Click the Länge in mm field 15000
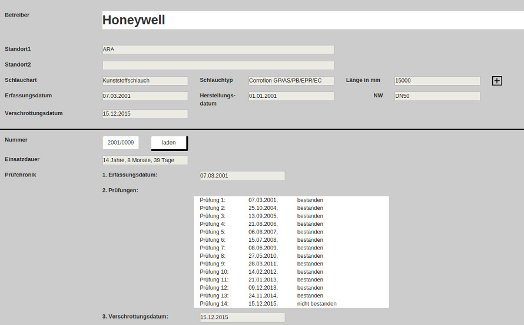The image size is (524, 325). tap(437, 81)
